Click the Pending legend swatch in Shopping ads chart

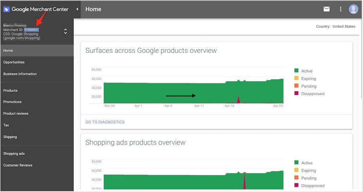click(297, 178)
